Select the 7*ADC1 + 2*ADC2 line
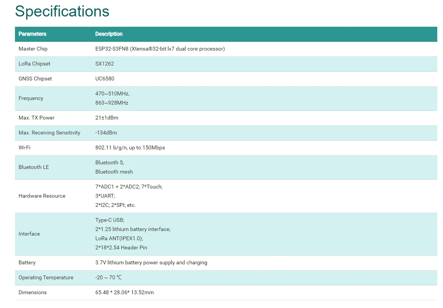This screenshot has height=308, width=443. [x=129, y=187]
